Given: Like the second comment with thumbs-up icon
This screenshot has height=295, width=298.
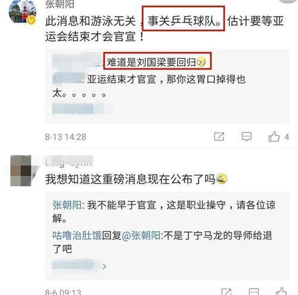Looking at the screenshot, I should coord(281,291).
